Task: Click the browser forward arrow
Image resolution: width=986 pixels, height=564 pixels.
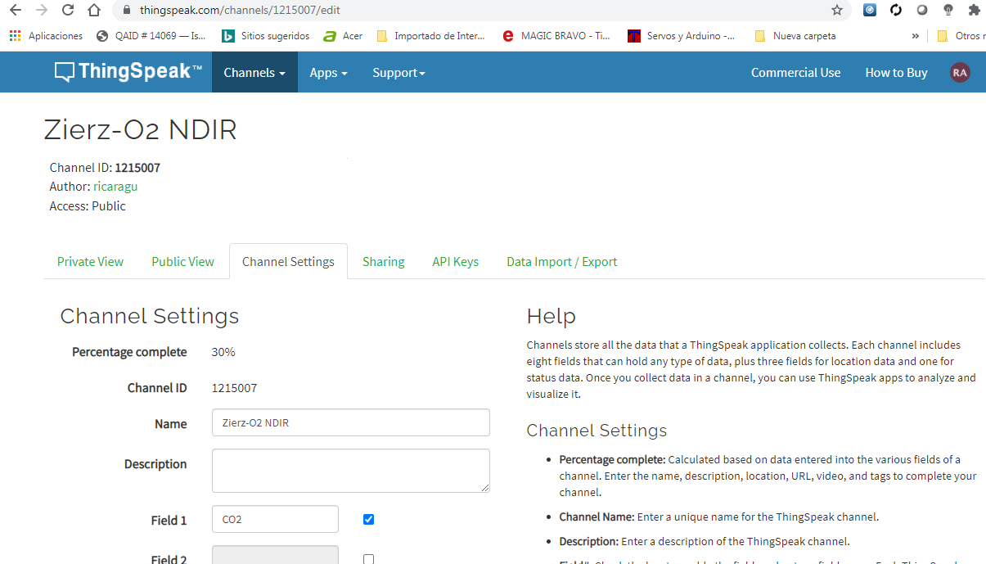Action: (42, 10)
